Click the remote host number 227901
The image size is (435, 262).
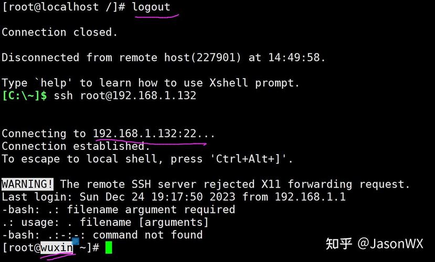coord(216,57)
